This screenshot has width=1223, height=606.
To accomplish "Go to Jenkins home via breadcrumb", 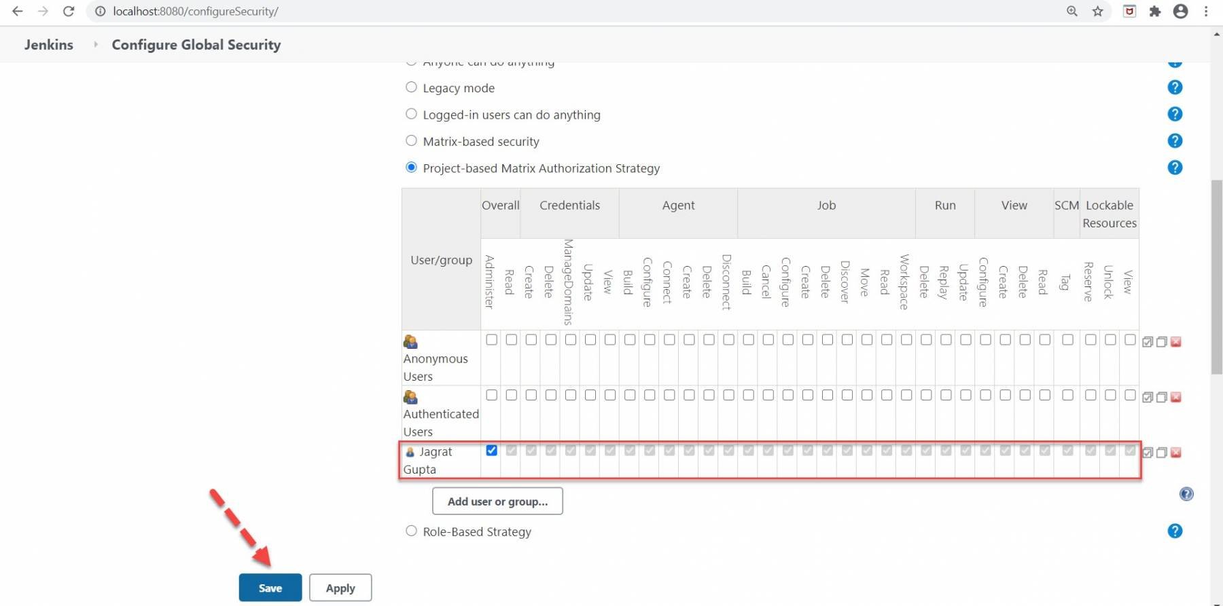I will [x=49, y=44].
